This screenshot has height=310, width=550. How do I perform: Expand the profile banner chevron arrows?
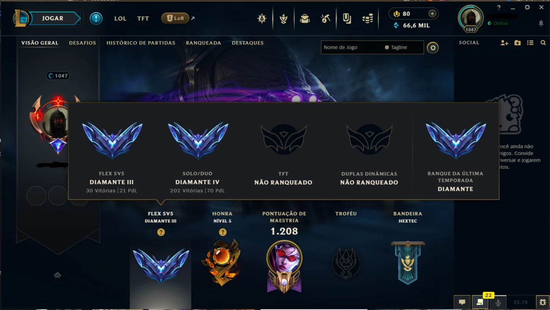pyautogui.click(x=57, y=275)
